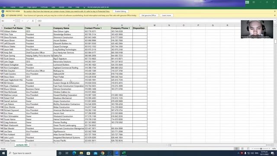Open Google Chrome from taskbar
This screenshot has height=156, width=277.
tap(103, 153)
